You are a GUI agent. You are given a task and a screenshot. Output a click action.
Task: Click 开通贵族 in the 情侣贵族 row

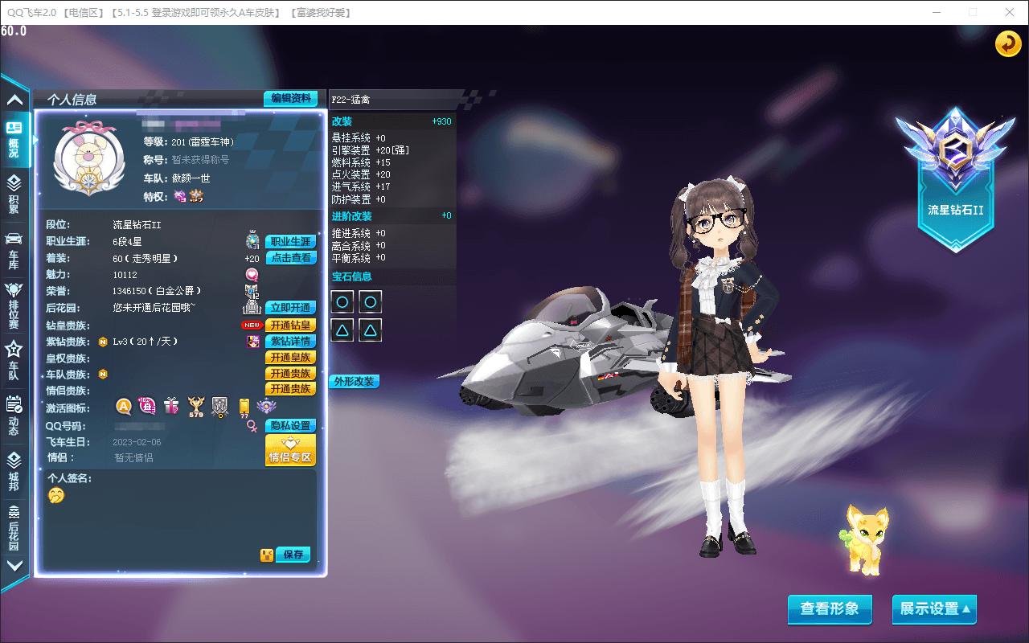point(290,389)
